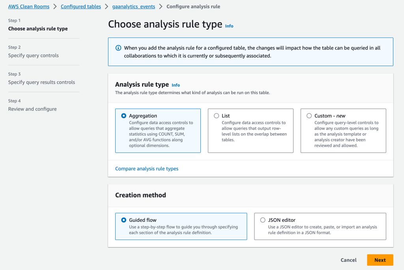Select the Custom analysis rule type
The width and height of the screenshot is (404, 270).
[x=309, y=115]
